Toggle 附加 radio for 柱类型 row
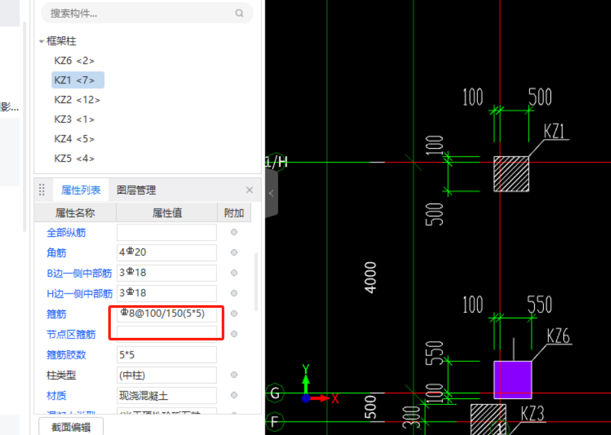 point(234,374)
